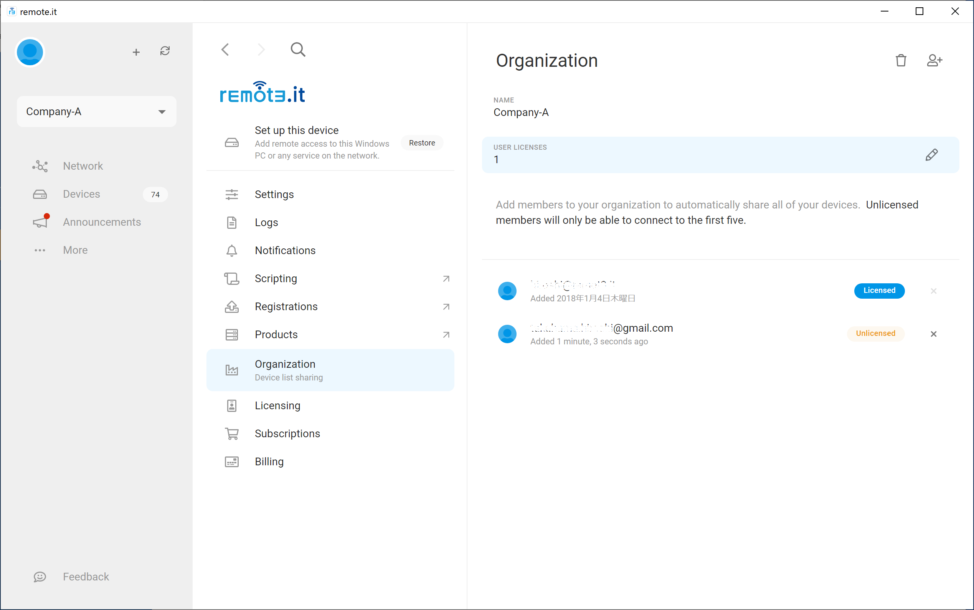Click the plus icon to add device
Screen dimensions: 974x610
[136, 52]
